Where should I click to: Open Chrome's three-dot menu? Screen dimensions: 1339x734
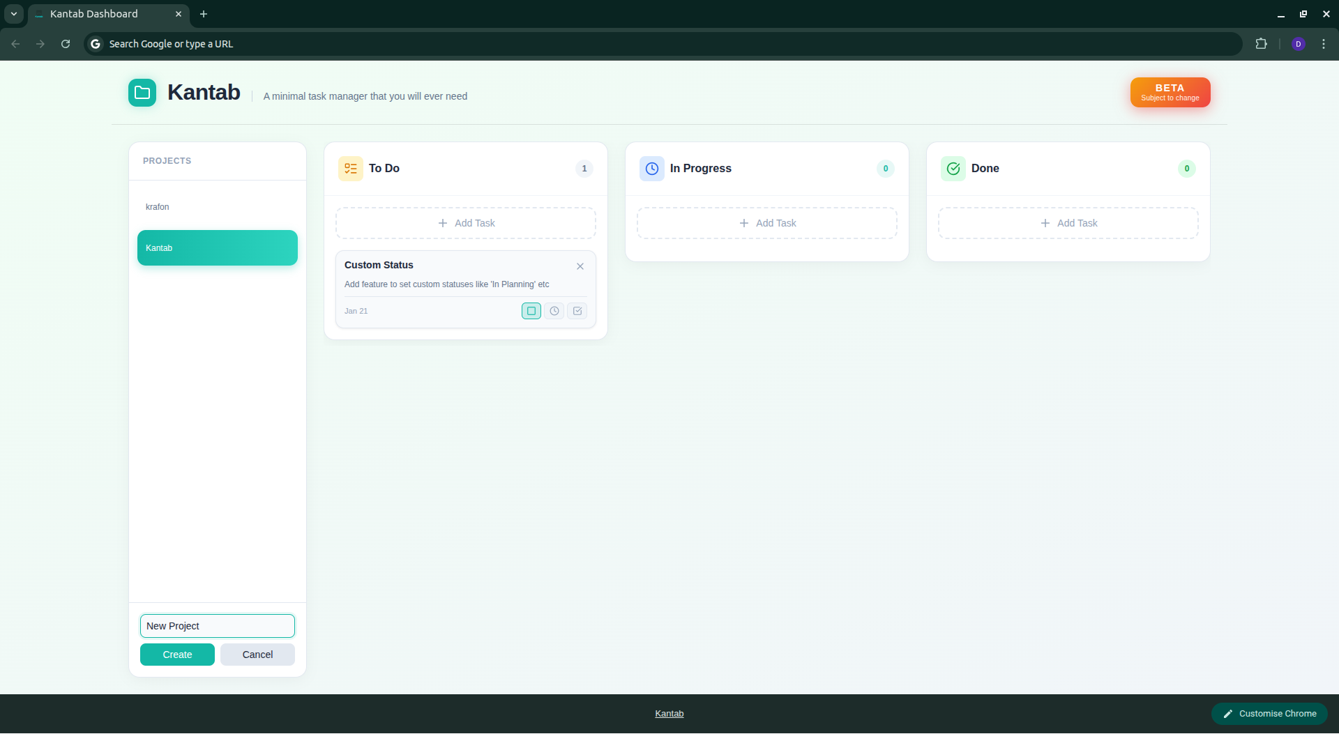tap(1324, 43)
